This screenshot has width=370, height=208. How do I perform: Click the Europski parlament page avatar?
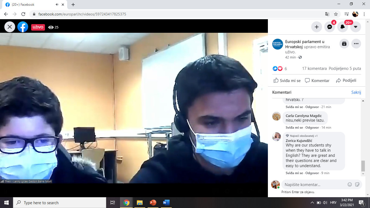[x=278, y=44]
